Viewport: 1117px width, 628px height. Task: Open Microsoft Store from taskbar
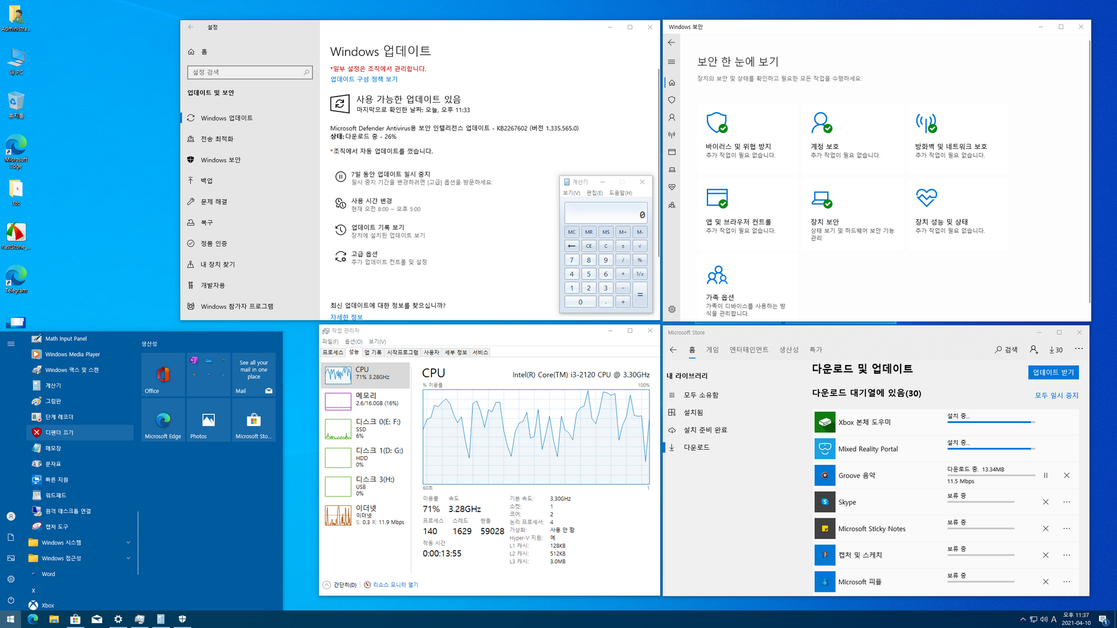(75, 619)
